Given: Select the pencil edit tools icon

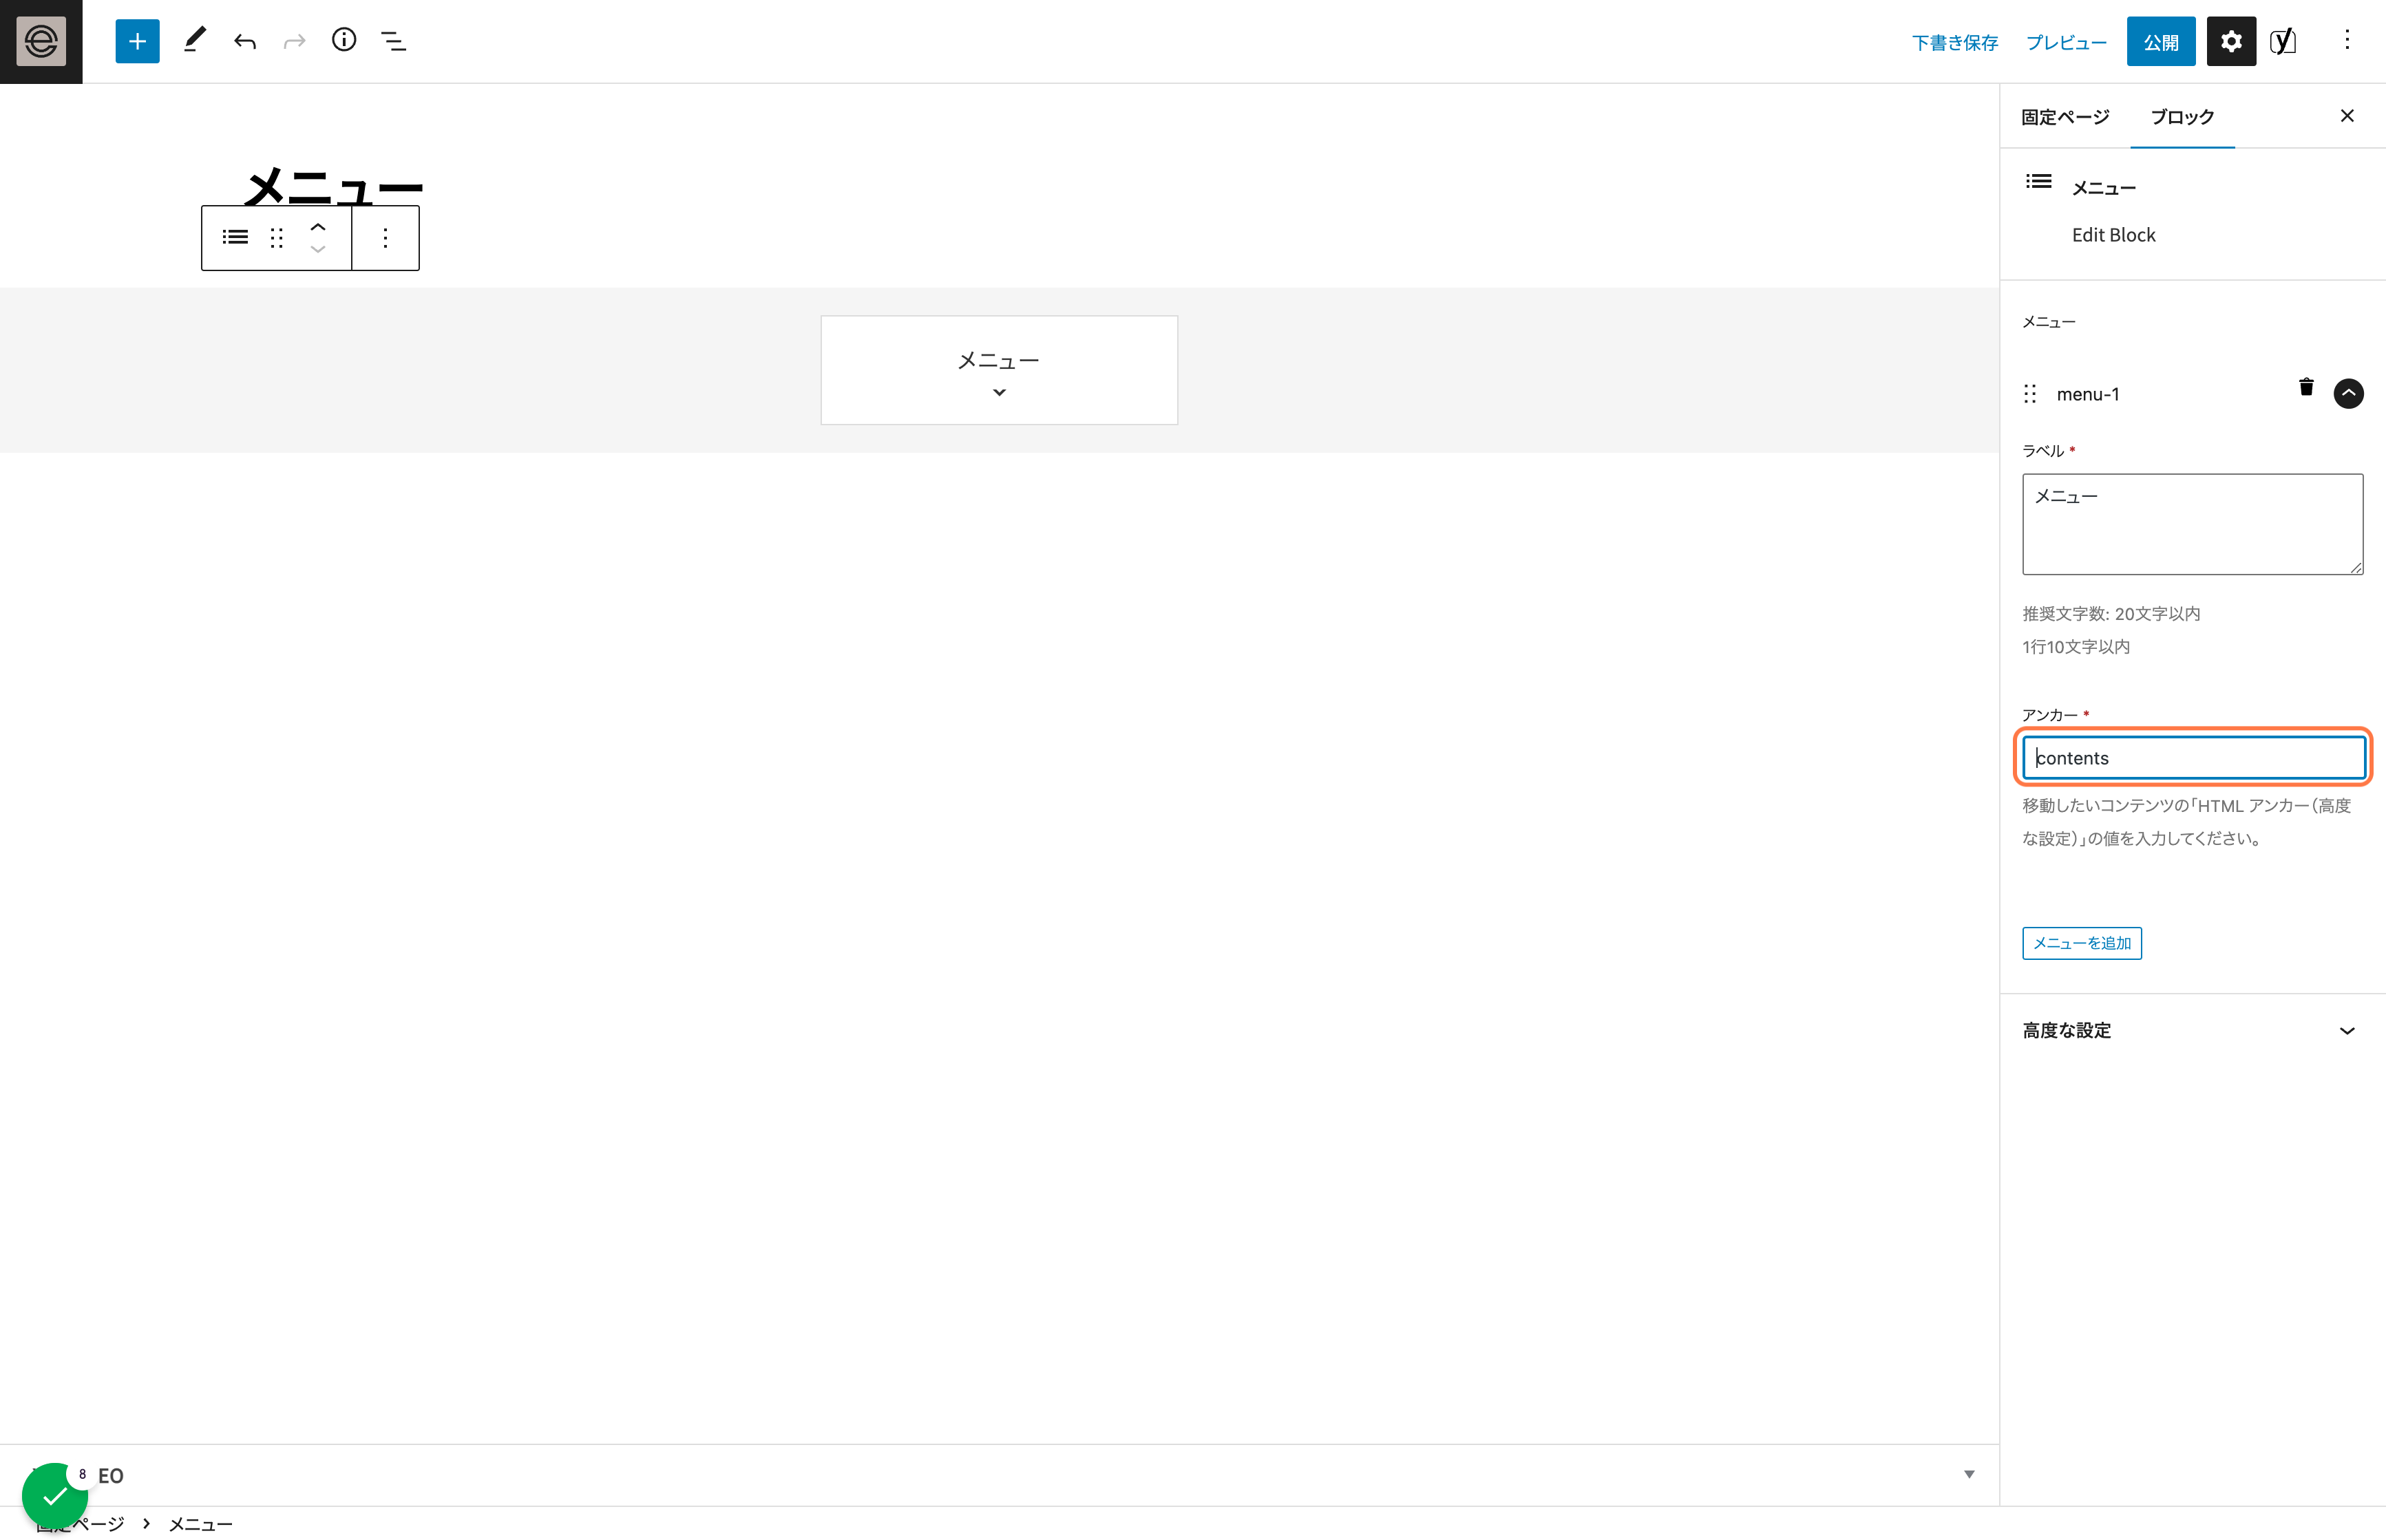Looking at the screenshot, I should pyautogui.click(x=194, y=41).
